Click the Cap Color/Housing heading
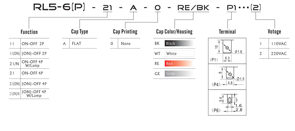This screenshot has width=295, height=131. point(174,32)
